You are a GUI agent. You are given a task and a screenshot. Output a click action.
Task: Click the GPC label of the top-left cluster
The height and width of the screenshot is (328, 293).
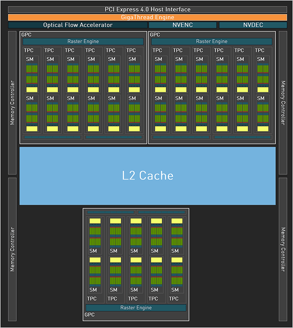(x=25, y=35)
